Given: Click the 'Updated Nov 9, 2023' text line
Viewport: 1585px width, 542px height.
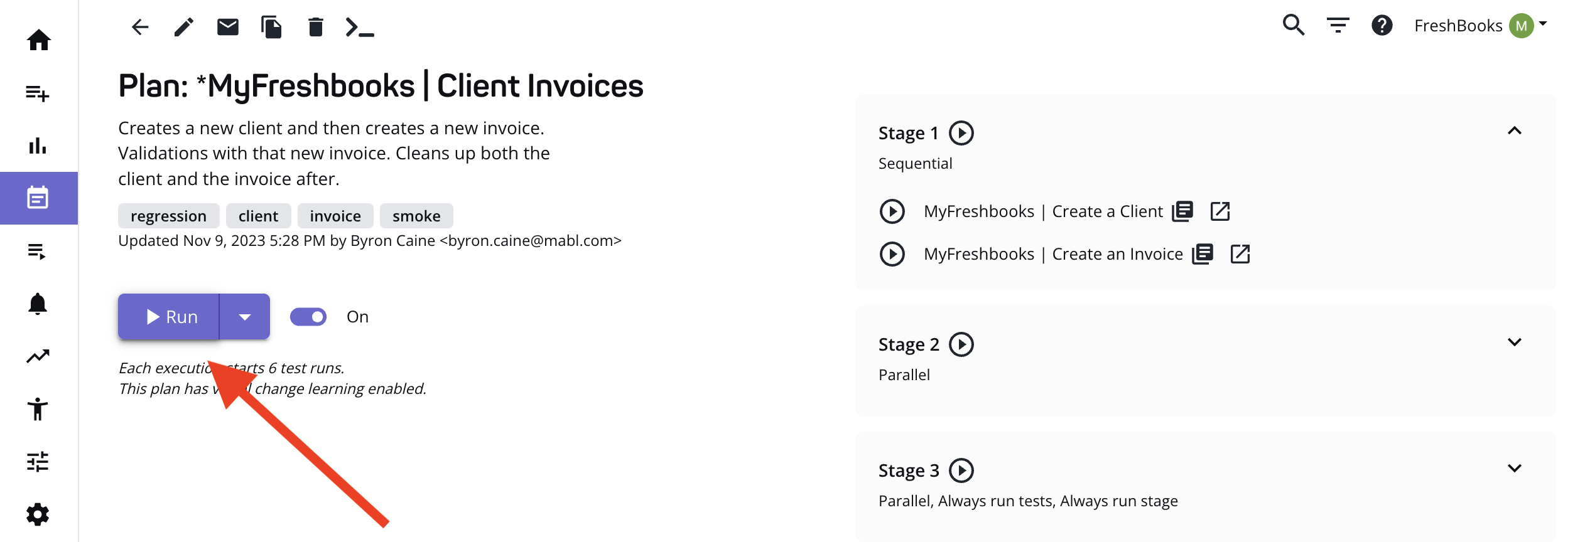Looking at the screenshot, I should pyautogui.click(x=369, y=241).
